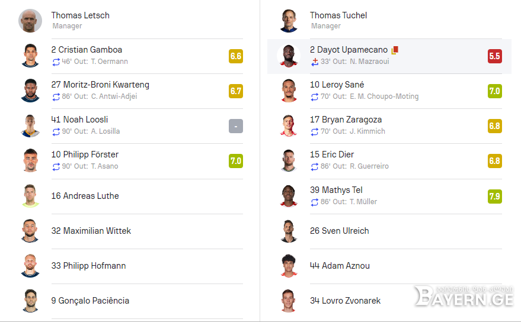Click substitution icon under Eric Dier
The height and width of the screenshot is (322, 521).
pos(315,167)
